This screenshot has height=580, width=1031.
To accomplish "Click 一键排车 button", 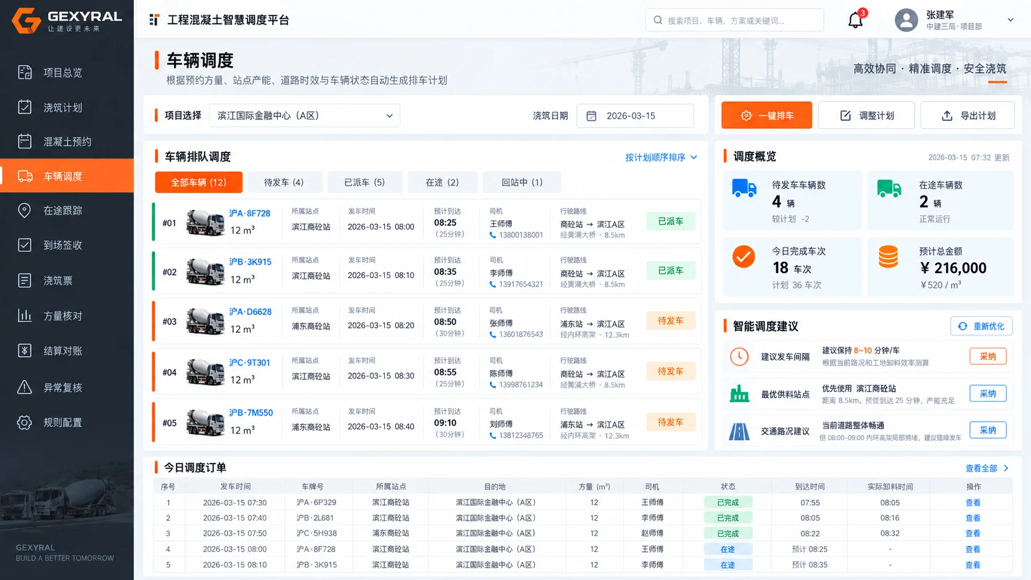I will point(766,115).
